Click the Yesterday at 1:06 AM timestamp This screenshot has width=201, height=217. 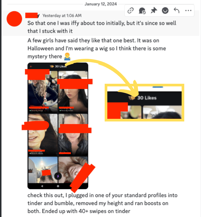pos(62,15)
